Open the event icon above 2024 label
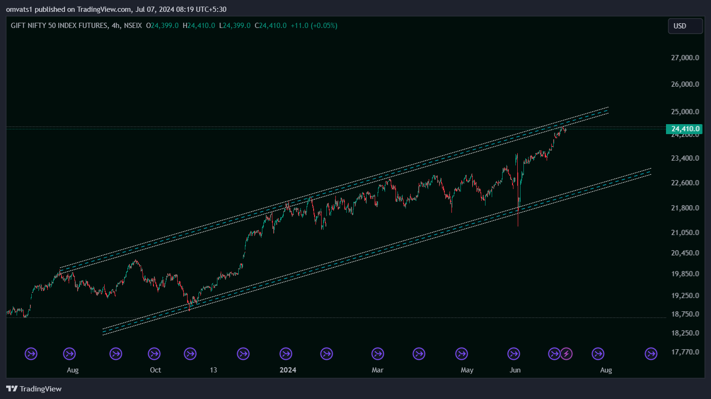 (x=286, y=354)
